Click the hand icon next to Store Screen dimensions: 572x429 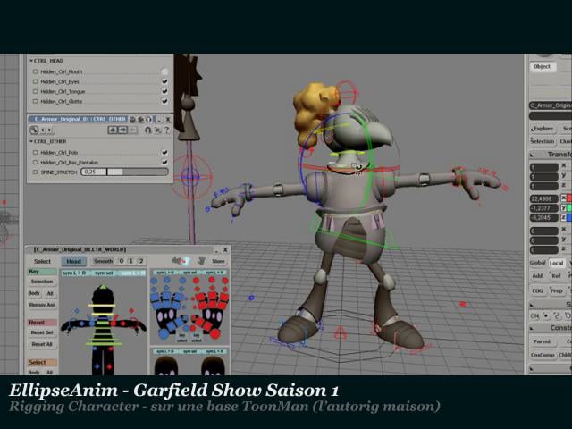pyautogui.click(x=201, y=261)
